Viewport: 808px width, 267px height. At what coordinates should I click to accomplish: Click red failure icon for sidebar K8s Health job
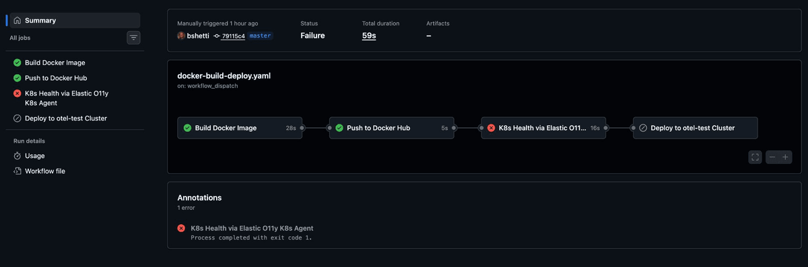[18, 93]
